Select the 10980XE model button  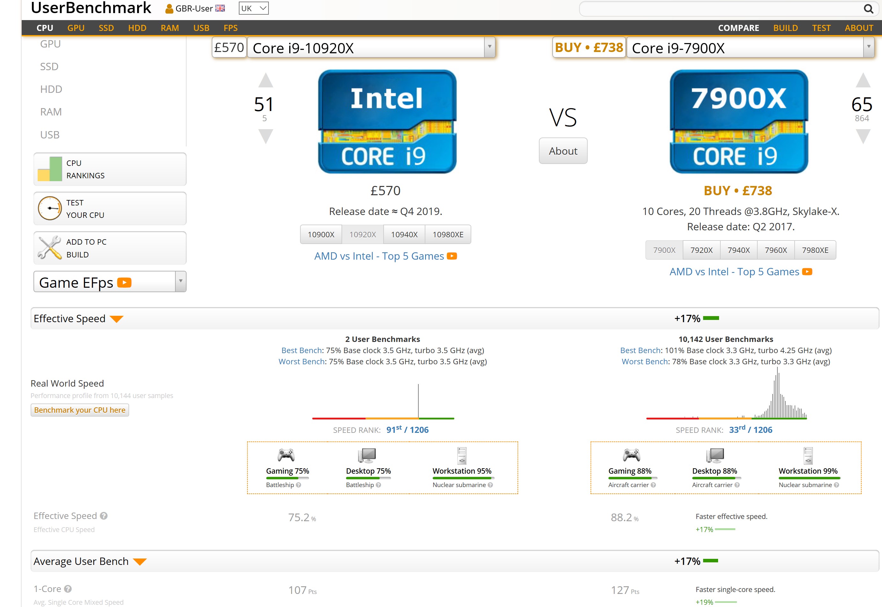[448, 234]
